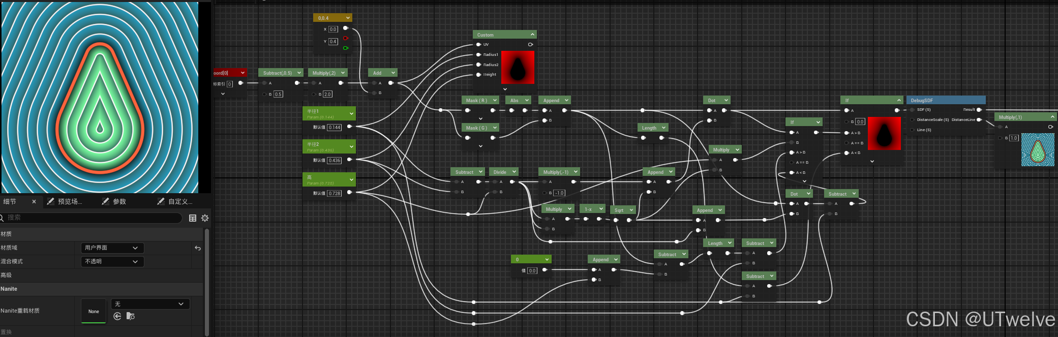This screenshot has height=337, width=1058.
Task: Expand the 材质 section header
Action: (102, 234)
